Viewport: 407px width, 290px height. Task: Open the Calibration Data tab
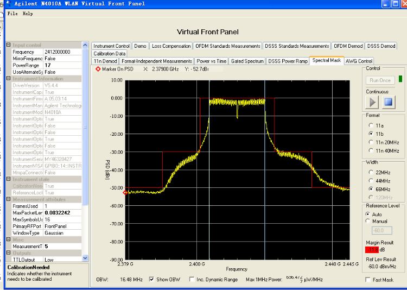pyautogui.click(x=109, y=54)
